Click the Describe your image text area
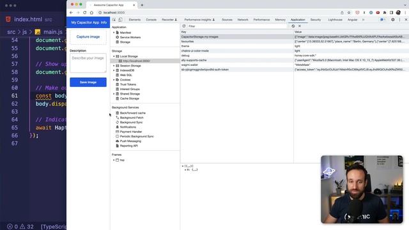 88,63
